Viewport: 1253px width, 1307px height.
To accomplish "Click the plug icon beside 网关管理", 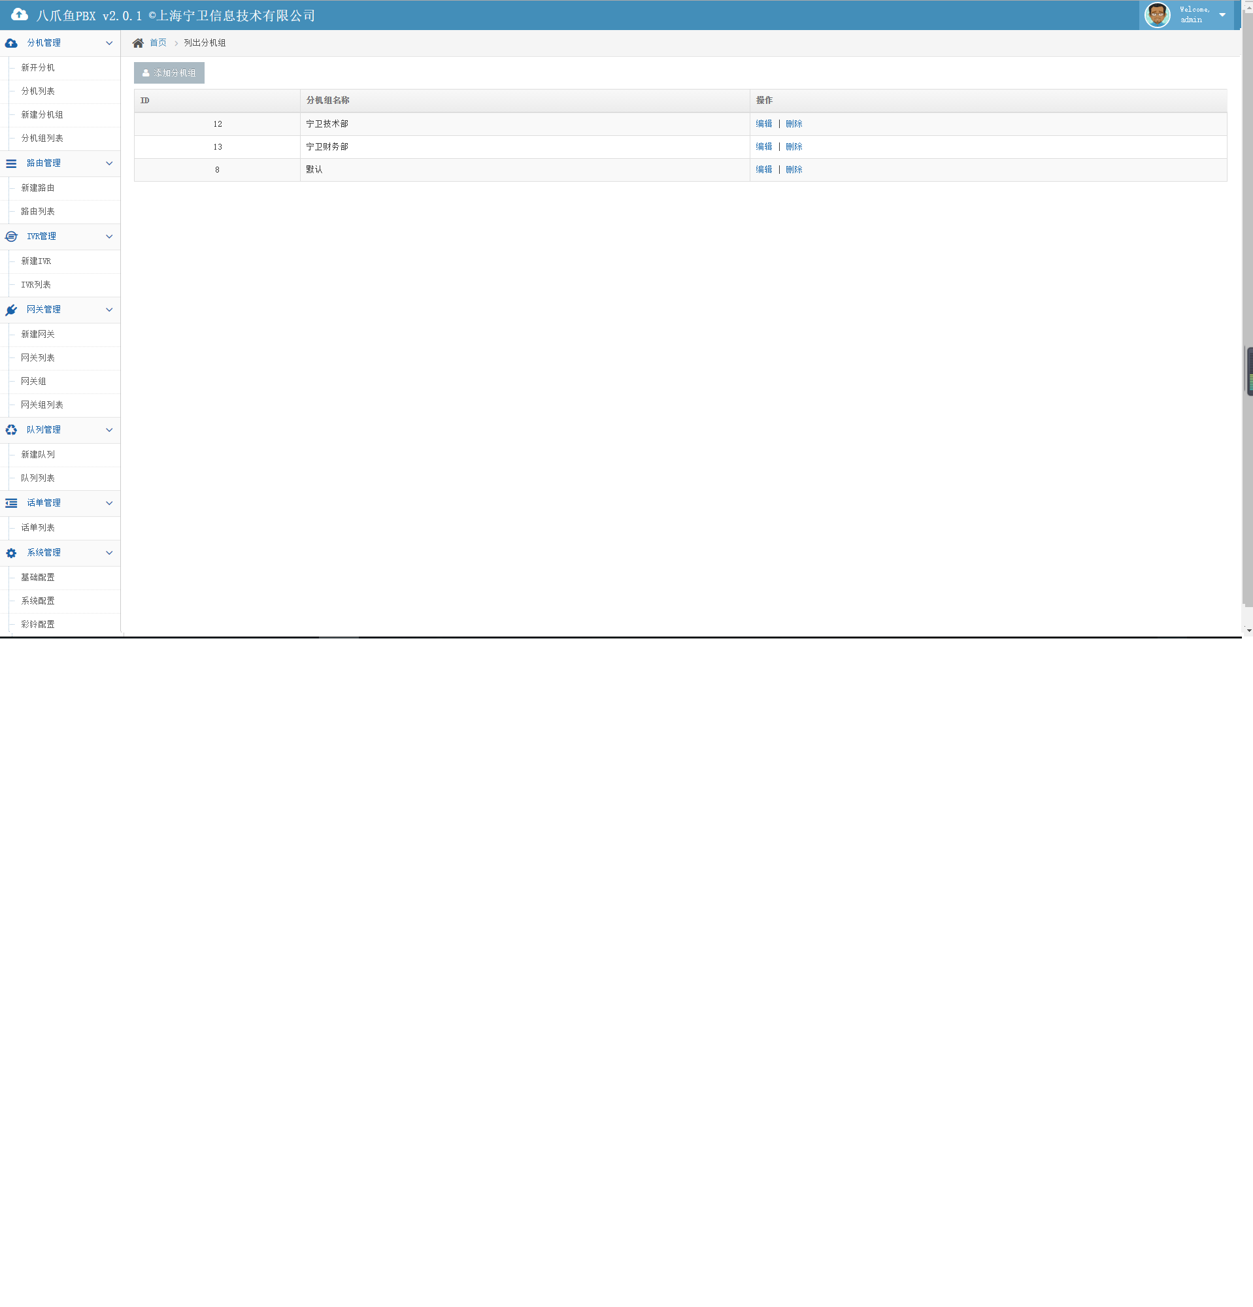I will tap(11, 310).
